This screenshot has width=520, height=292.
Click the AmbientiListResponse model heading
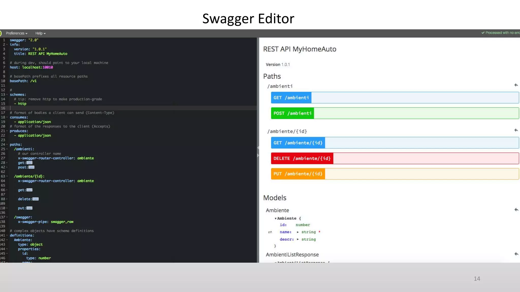point(292,254)
